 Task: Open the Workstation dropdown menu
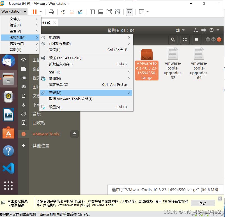(14, 11)
